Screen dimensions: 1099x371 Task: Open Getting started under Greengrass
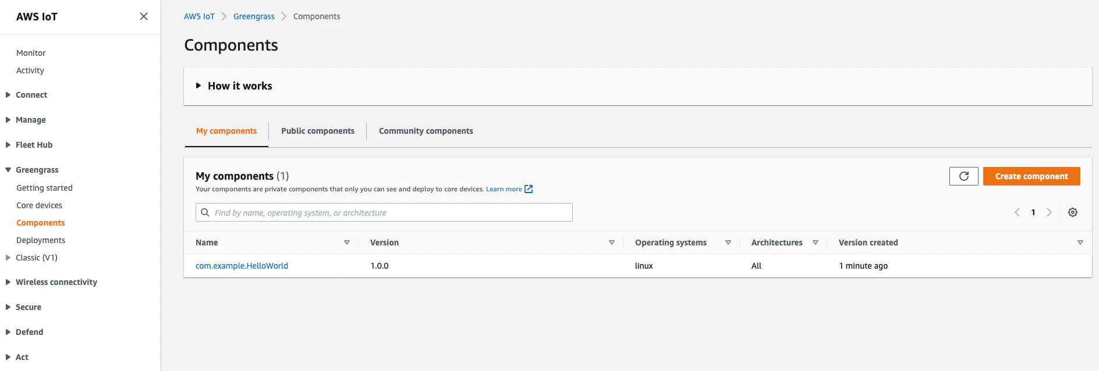44,188
